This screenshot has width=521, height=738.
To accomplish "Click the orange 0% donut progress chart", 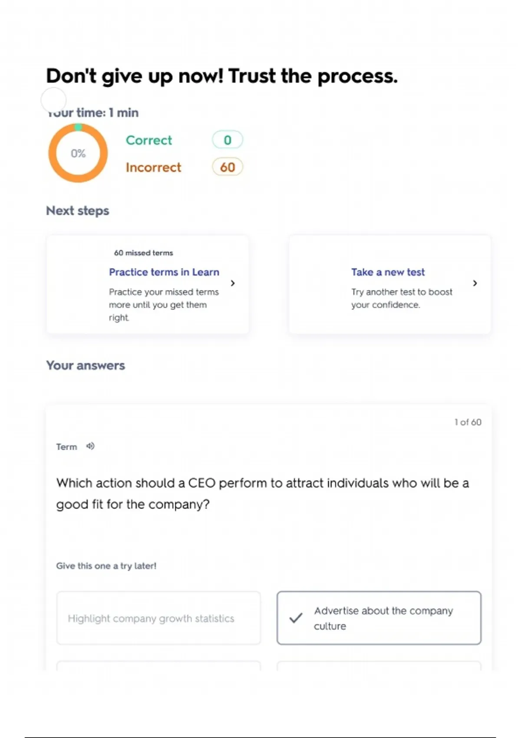I will click(78, 153).
